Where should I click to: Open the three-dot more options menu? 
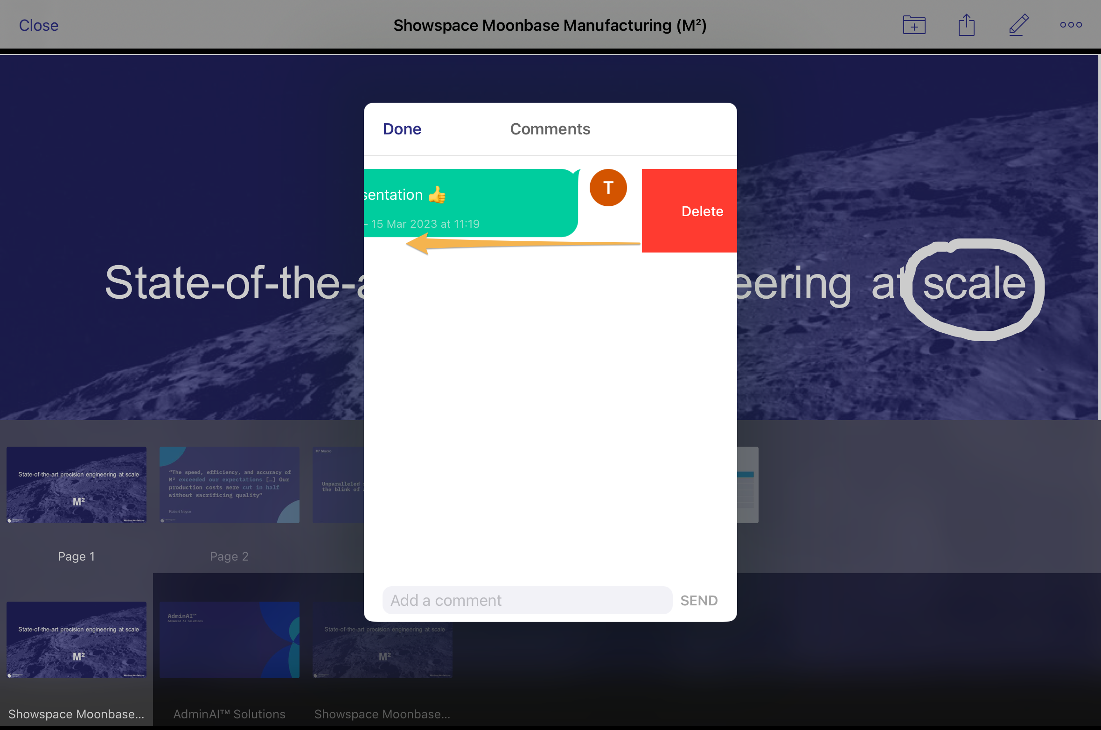[1071, 25]
